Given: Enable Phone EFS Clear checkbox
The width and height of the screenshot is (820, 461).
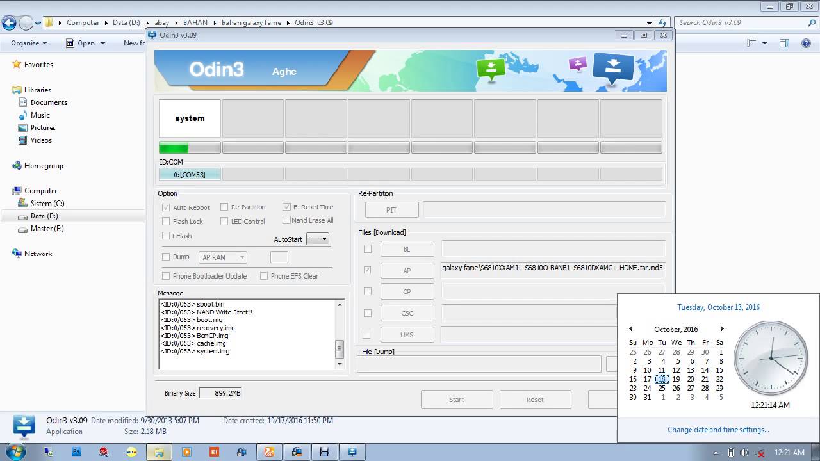Looking at the screenshot, I should pyautogui.click(x=264, y=276).
